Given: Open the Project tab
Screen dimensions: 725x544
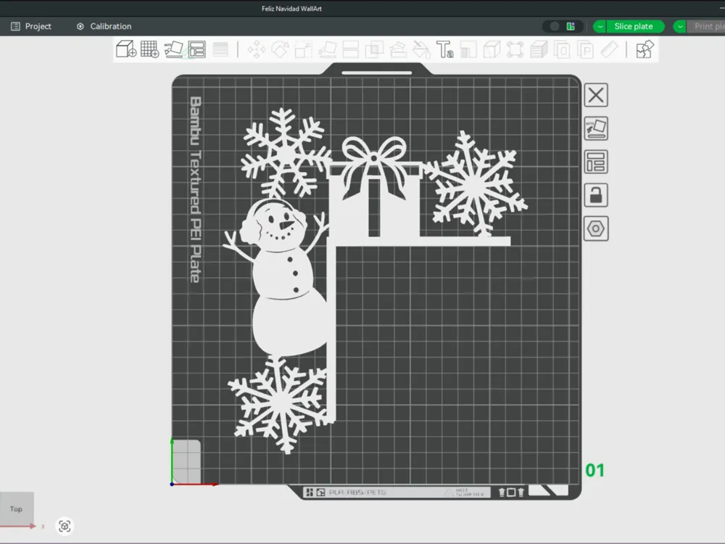Looking at the screenshot, I should (31, 26).
